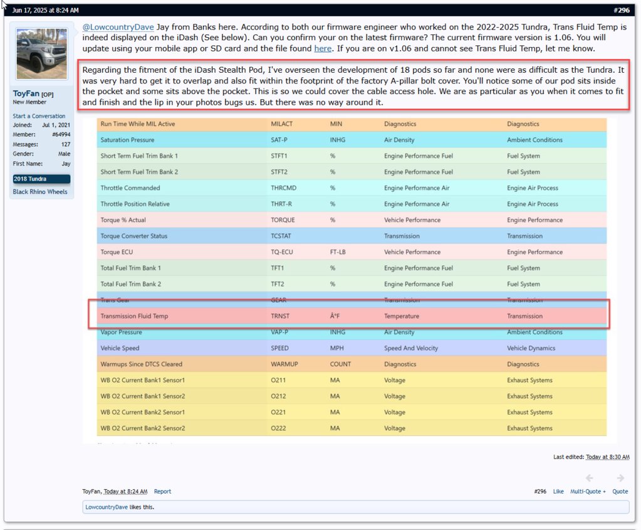Click the COUNT unit cell

[340, 364]
